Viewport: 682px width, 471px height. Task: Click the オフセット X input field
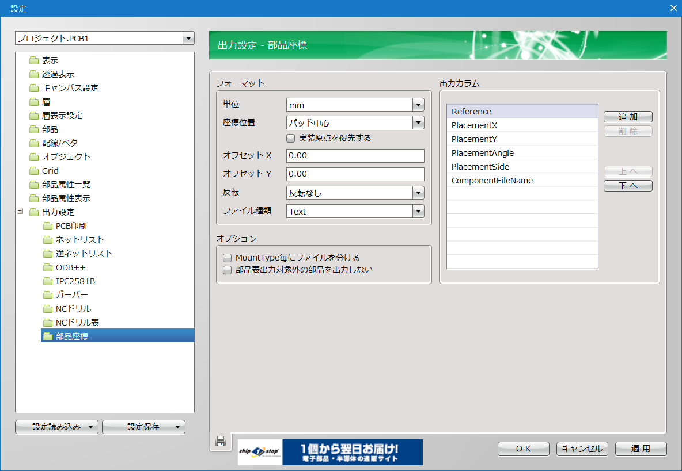pyautogui.click(x=355, y=156)
